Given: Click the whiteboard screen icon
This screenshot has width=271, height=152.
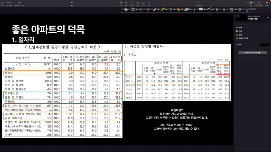Looking at the screenshot, I should point(201,10).
